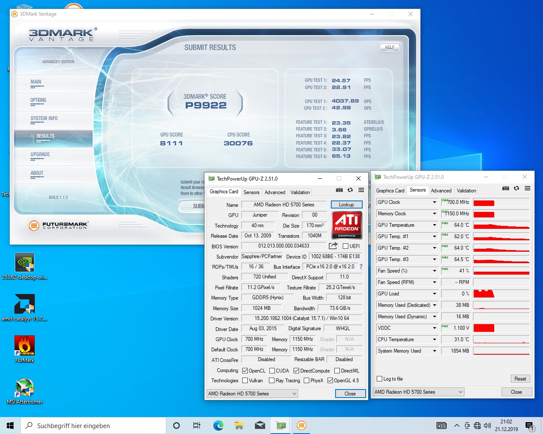Click the screenshot camera icon in front GPU-Z
Viewport: 543px width, 434px height.
(x=339, y=190)
